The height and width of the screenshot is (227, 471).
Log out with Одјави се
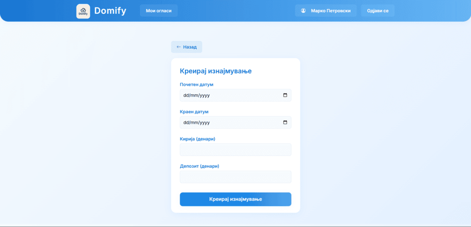(x=377, y=10)
